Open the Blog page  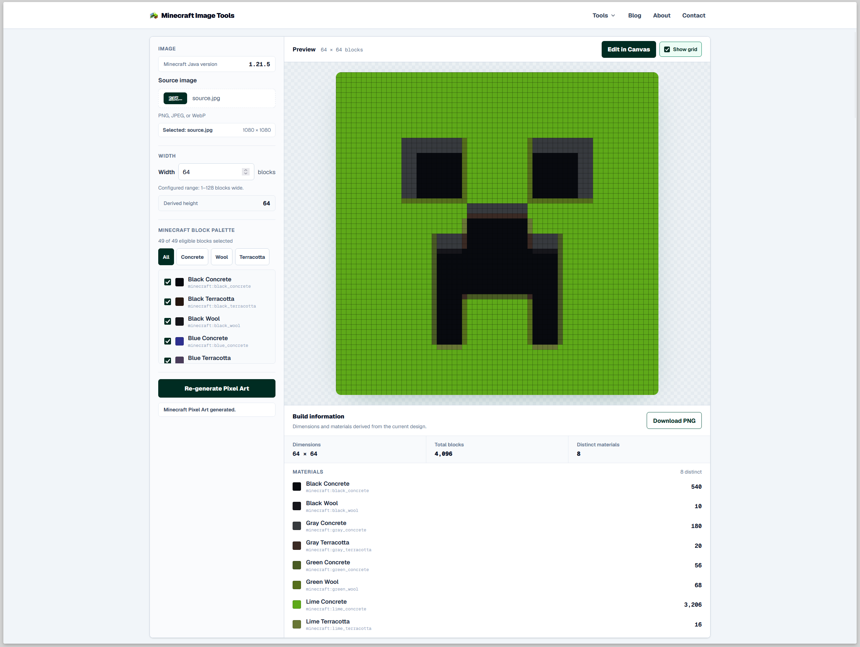pyautogui.click(x=635, y=15)
